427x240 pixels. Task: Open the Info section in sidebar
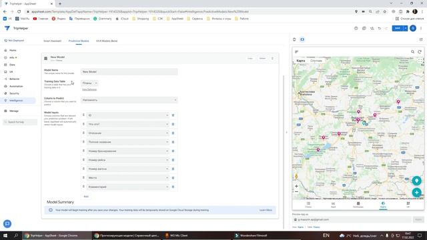pyautogui.click(x=12, y=57)
